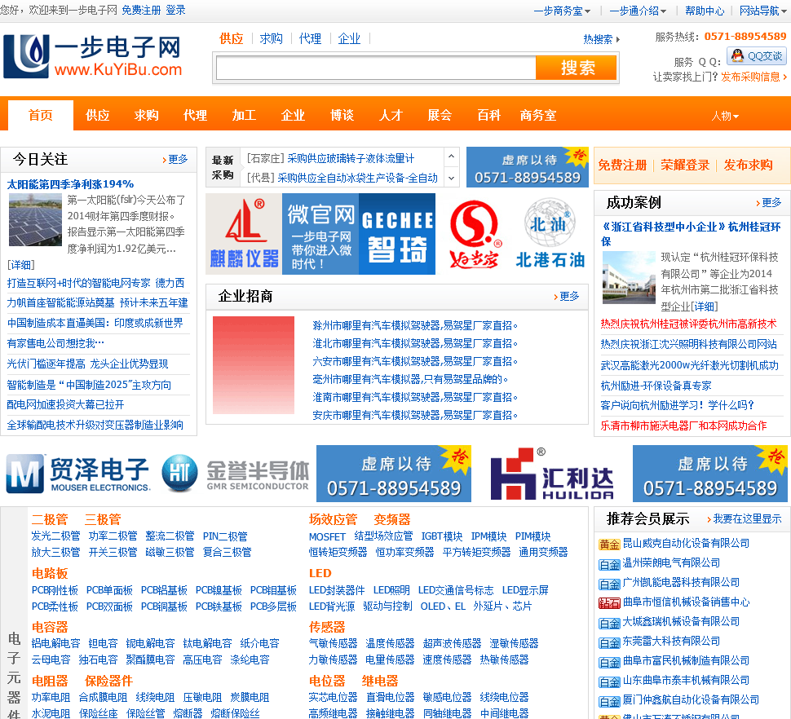Click 免费注册 in the top bar
Screen dimensions: 791x719
pyautogui.click(x=141, y=10)
